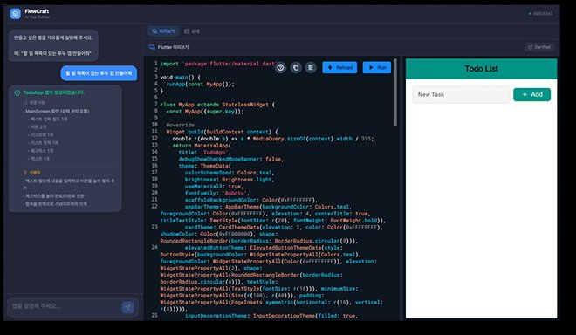Click "import" on code line 1
Image resolution: width=576 pixels, height=335 pixels.
(x=169, y=64)
